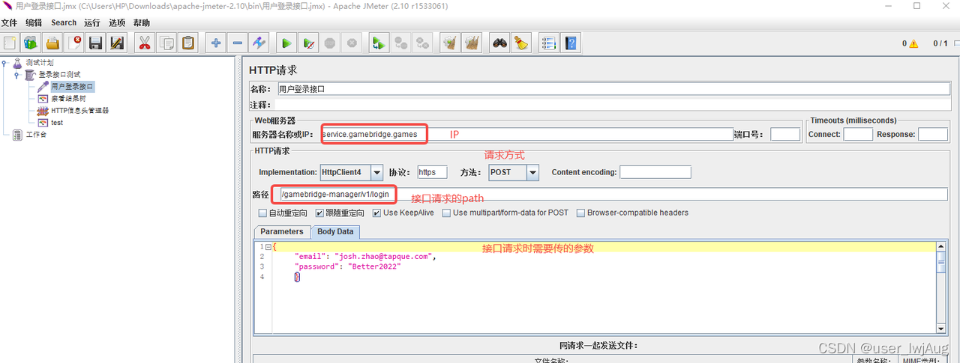Open the Function Helper dialog icon
This screenshot has width=960, height=363.
click(550, 43)
